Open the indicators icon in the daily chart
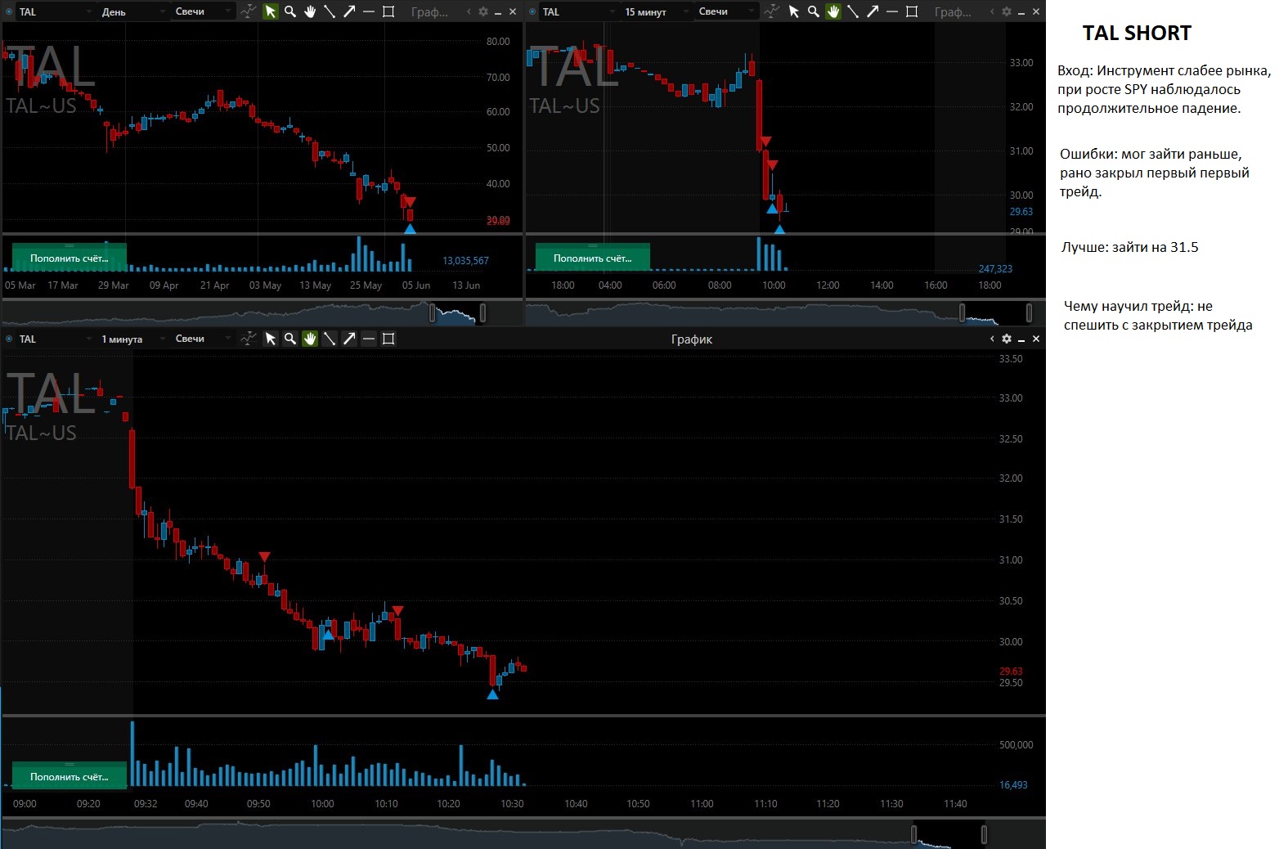This screenshot has width=1288, height=849. point(249,11)
